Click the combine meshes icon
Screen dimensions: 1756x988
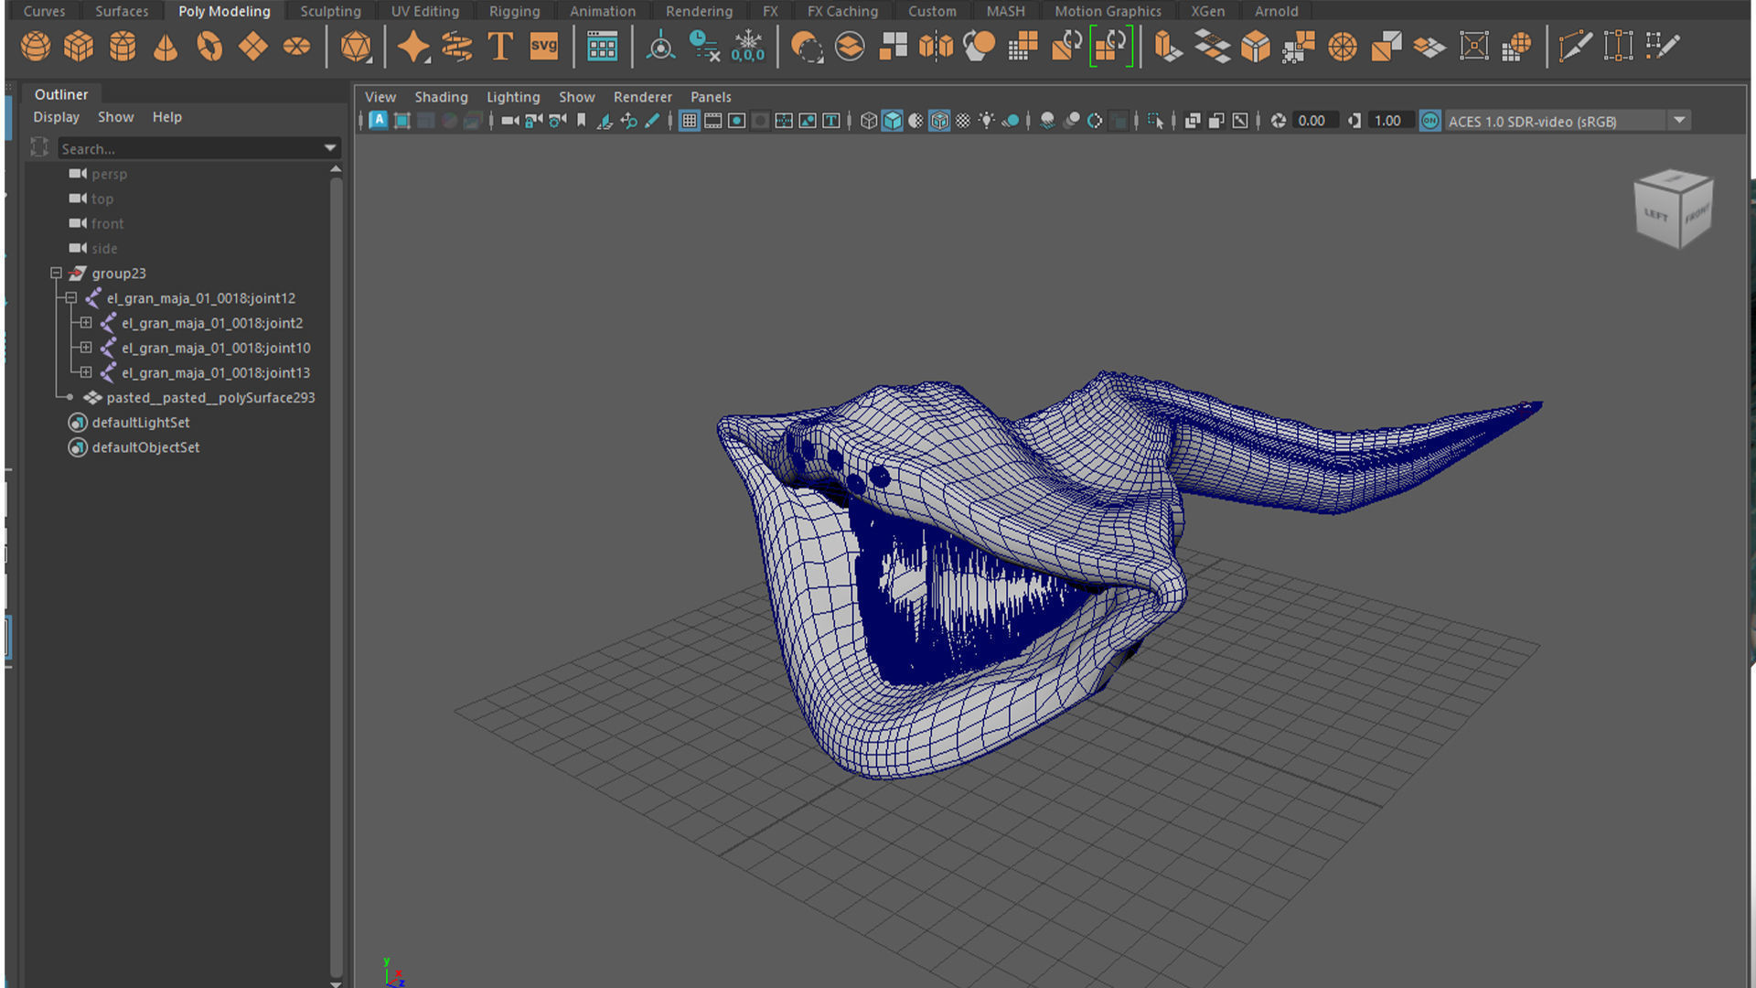point(850,46)
